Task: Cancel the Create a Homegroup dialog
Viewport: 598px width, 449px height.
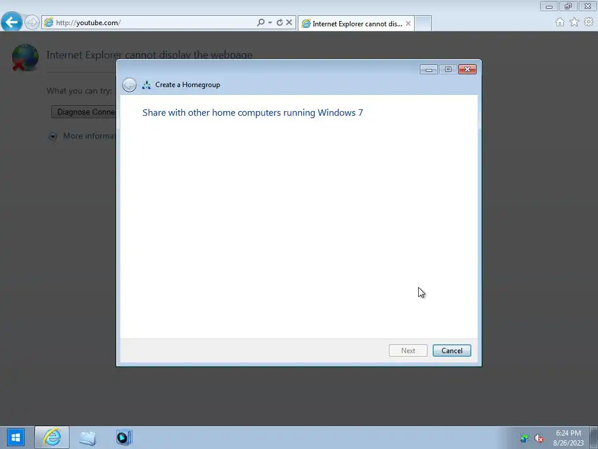Action: 452,351
